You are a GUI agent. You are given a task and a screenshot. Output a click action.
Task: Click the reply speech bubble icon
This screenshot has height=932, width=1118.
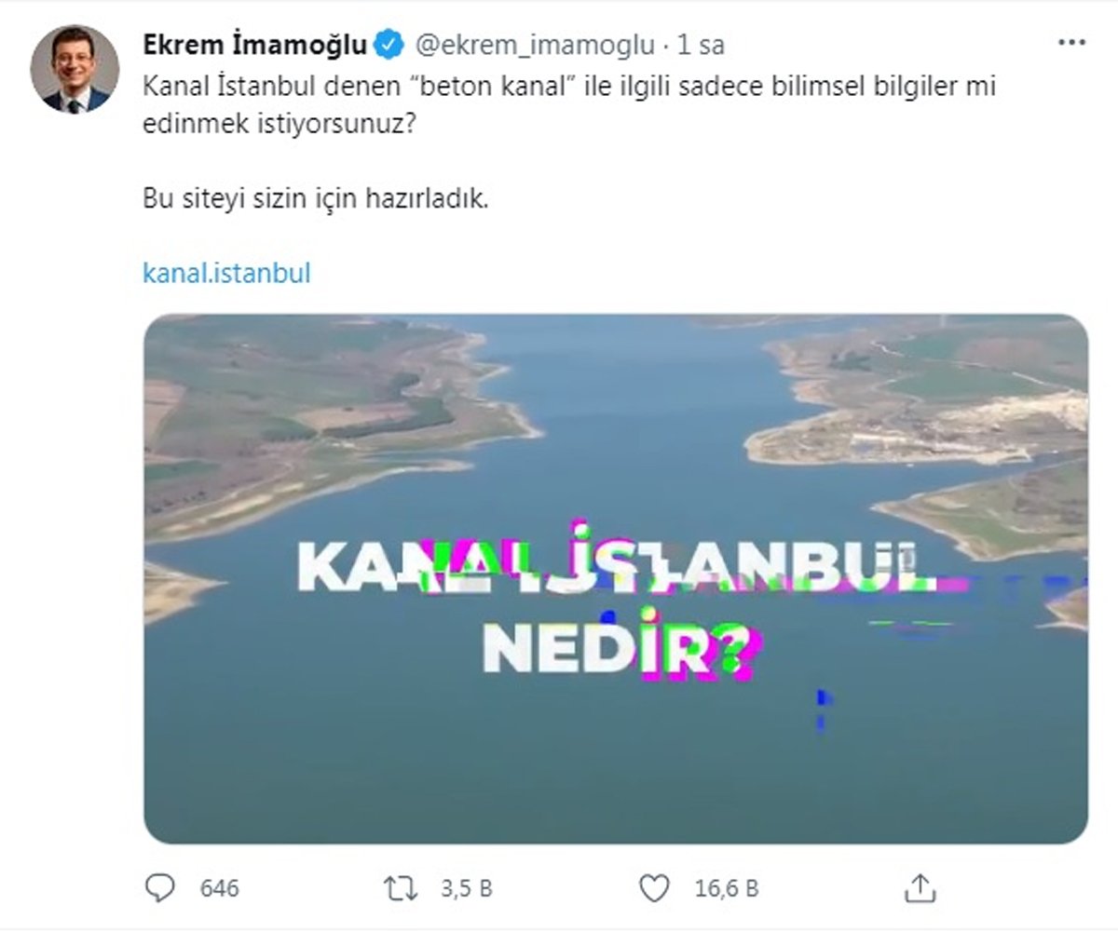(160, 887)
